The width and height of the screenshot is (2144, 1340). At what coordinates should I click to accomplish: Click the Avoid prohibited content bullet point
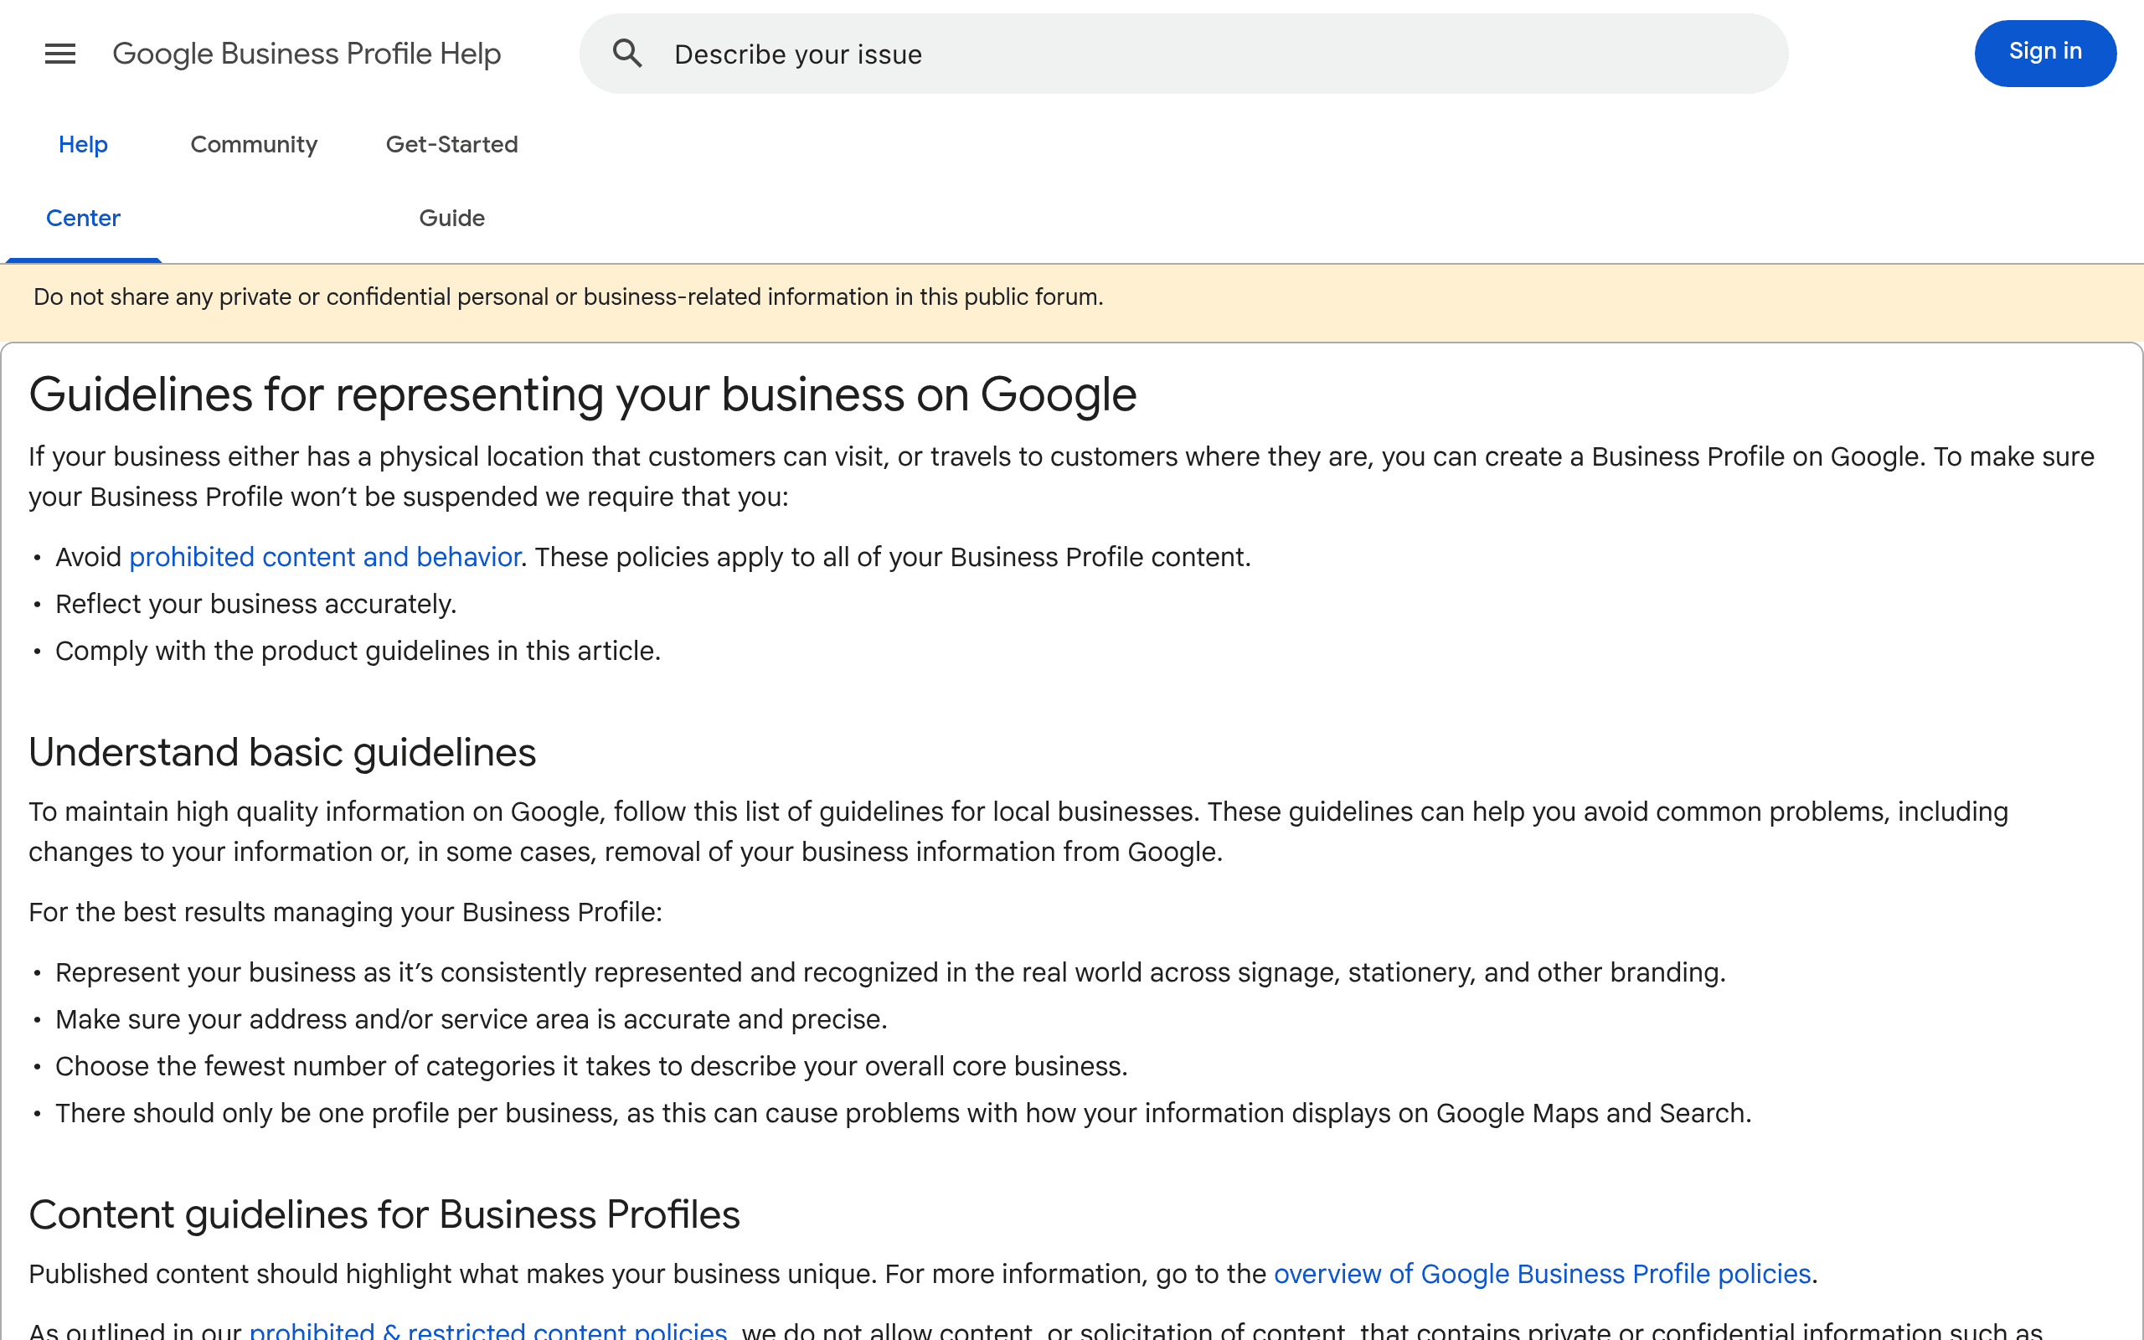(x=653, y=557)
